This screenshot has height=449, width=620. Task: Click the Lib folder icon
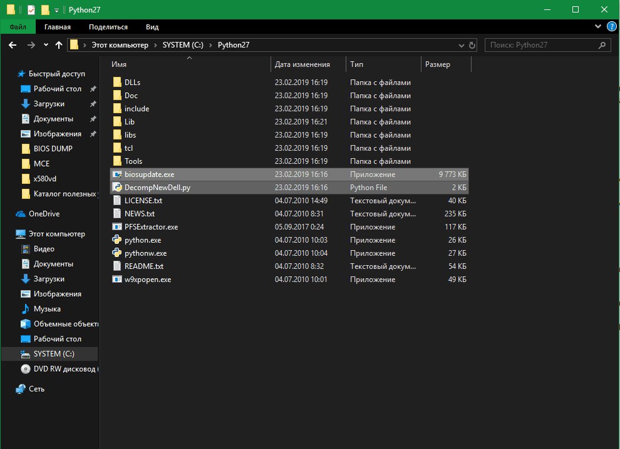[x=117, y=121]
